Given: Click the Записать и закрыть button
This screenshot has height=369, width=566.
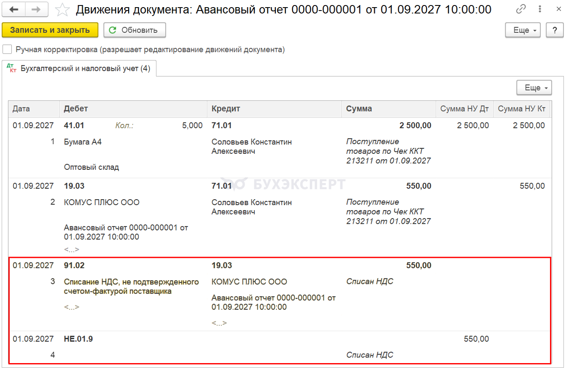Looking at the screenshot, I should pyautogui.click(x=50, y=30).
